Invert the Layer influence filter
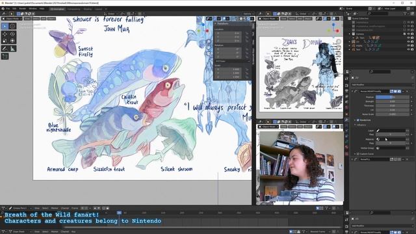 pyautogui.click(x=408, y=131)
